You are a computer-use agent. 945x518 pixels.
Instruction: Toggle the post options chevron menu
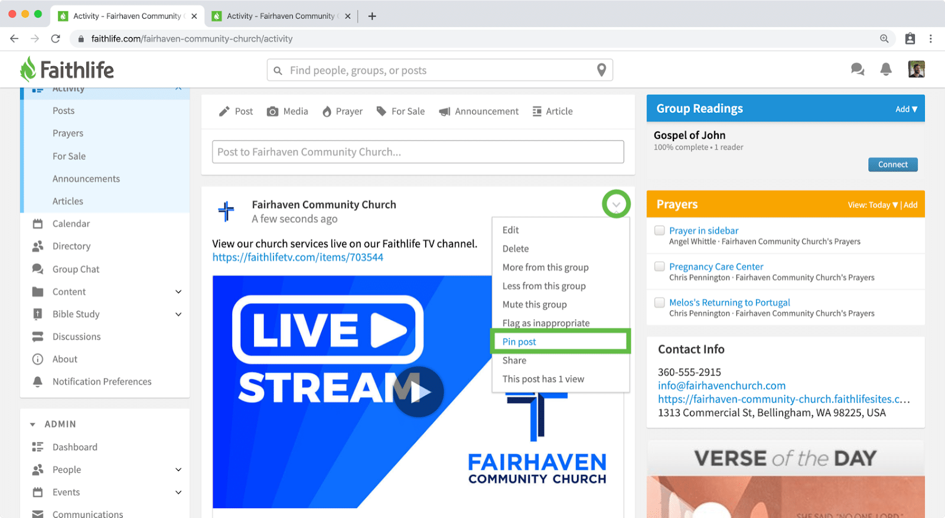(616, 204)
